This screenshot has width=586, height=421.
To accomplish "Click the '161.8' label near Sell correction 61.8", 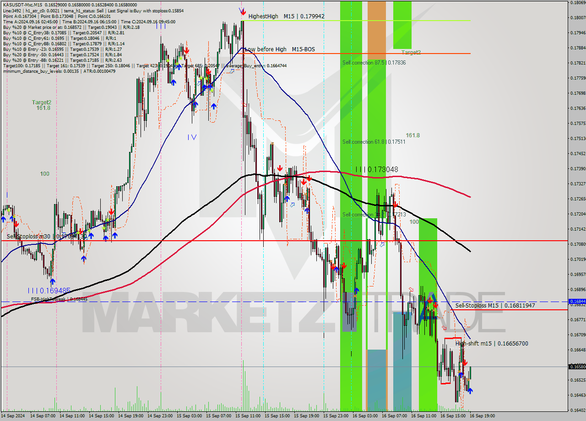I will (x=412, y=135).
